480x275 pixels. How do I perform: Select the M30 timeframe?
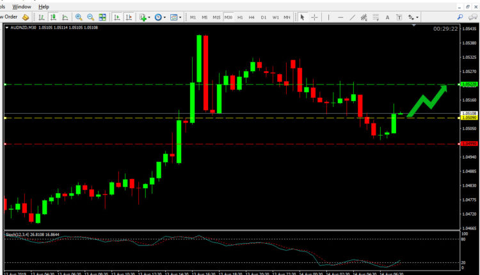pyautogui.click(x=228, y=17)
